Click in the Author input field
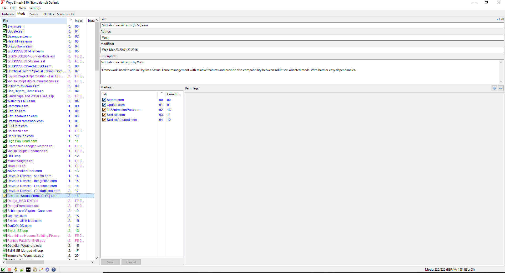505x273 pixels. click(302, 38)
